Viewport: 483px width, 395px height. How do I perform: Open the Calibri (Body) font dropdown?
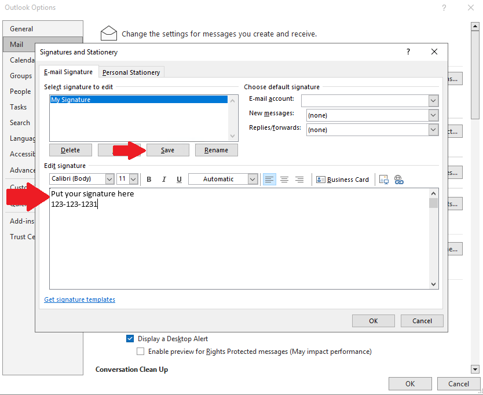point(109,179)
